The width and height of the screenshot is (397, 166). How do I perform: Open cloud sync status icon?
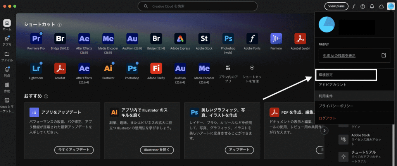coord(381,7)
